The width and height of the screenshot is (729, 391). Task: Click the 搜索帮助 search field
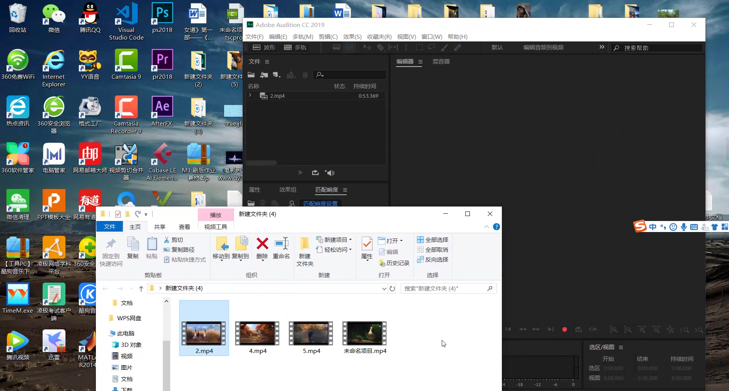tap(657, 48)
